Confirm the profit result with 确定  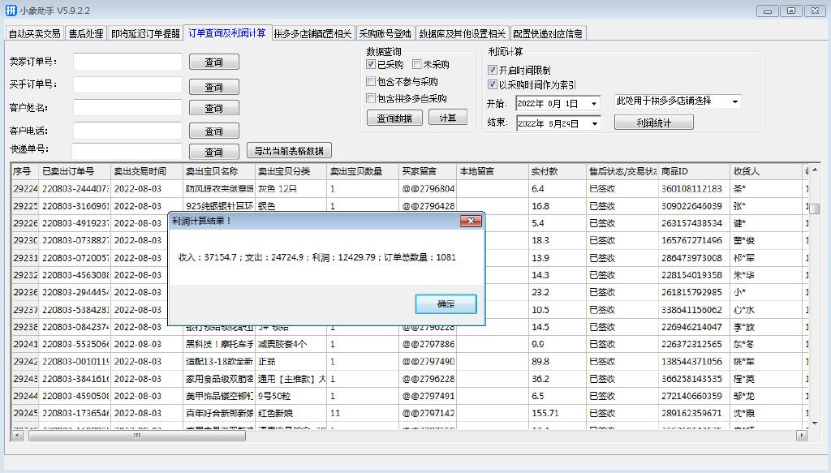pyautogui.click(x=446, y=304)
